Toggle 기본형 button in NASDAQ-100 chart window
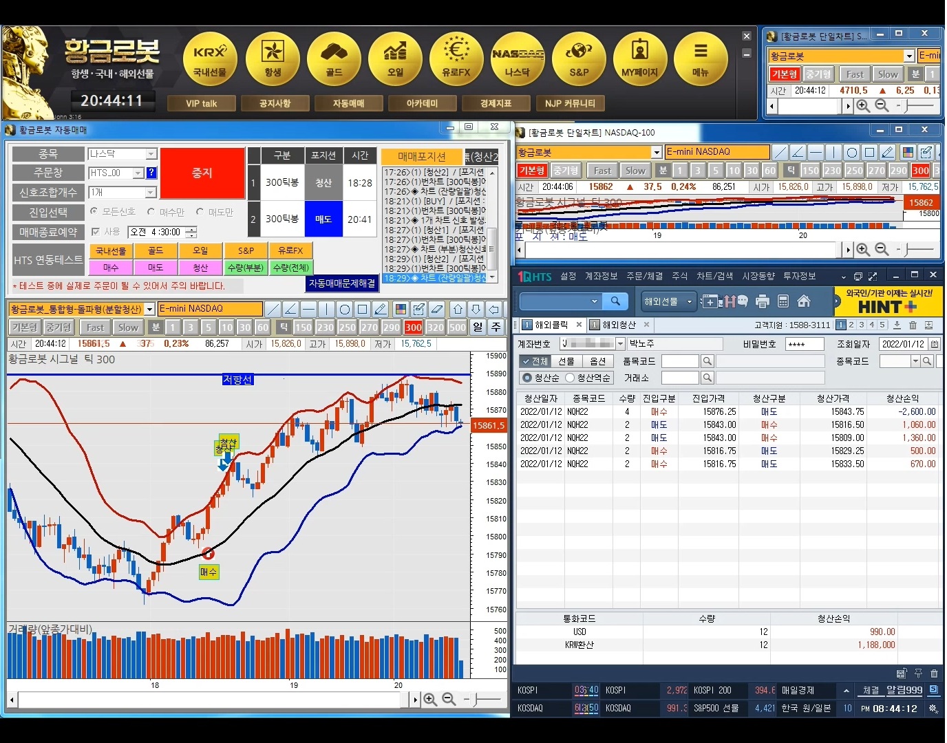The image size is (947, 743). (532, 171)
